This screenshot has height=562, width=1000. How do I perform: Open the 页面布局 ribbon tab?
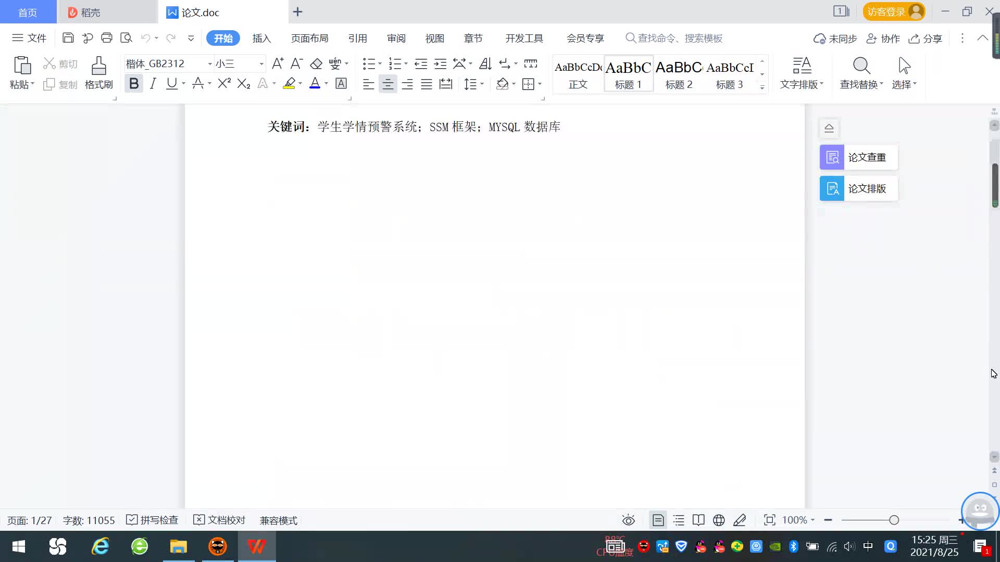point(309,38)
